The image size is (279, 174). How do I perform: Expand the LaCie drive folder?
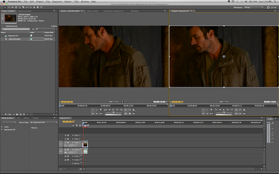pos(2,127)
